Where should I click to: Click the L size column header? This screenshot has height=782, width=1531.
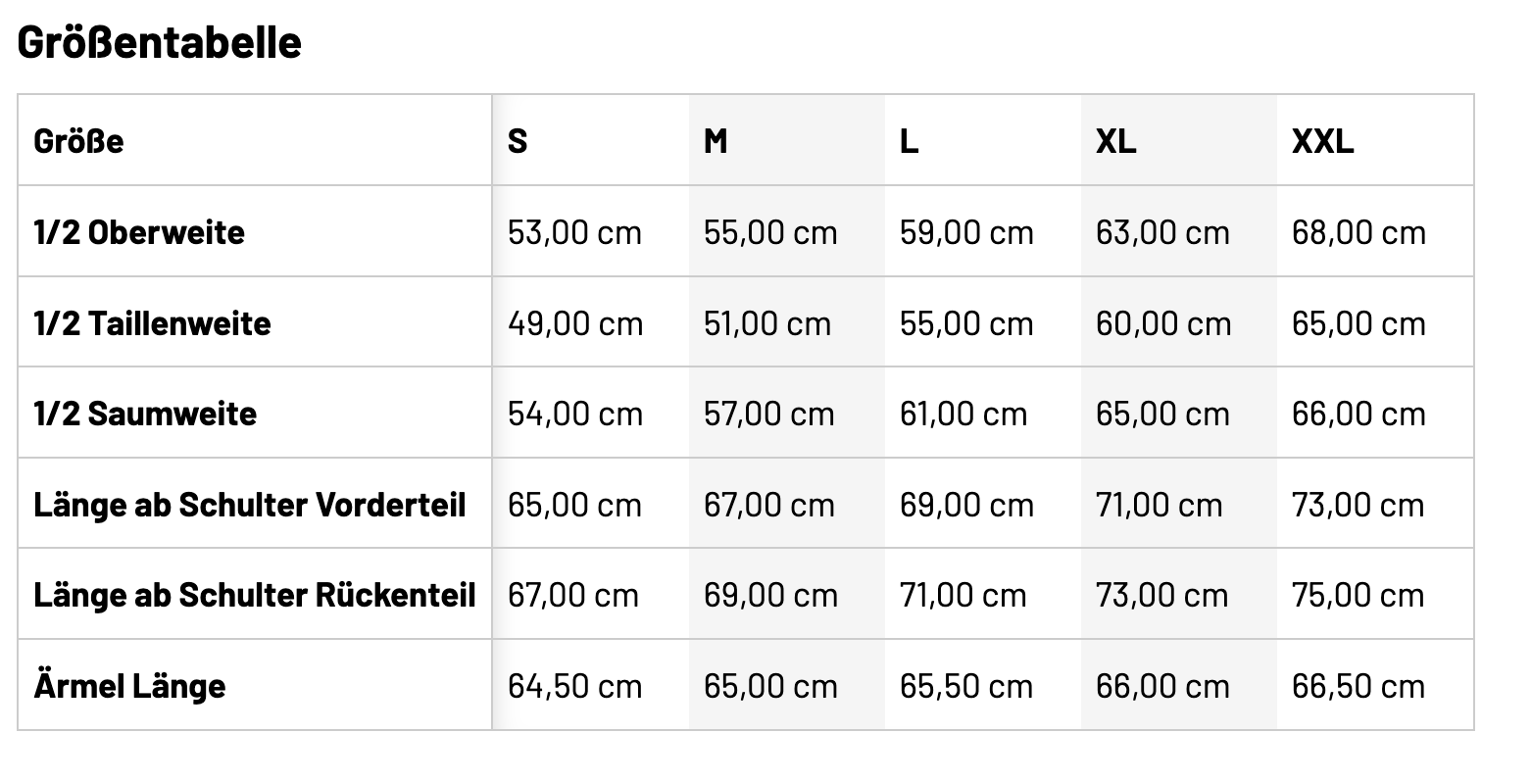(x=909, y=141)
